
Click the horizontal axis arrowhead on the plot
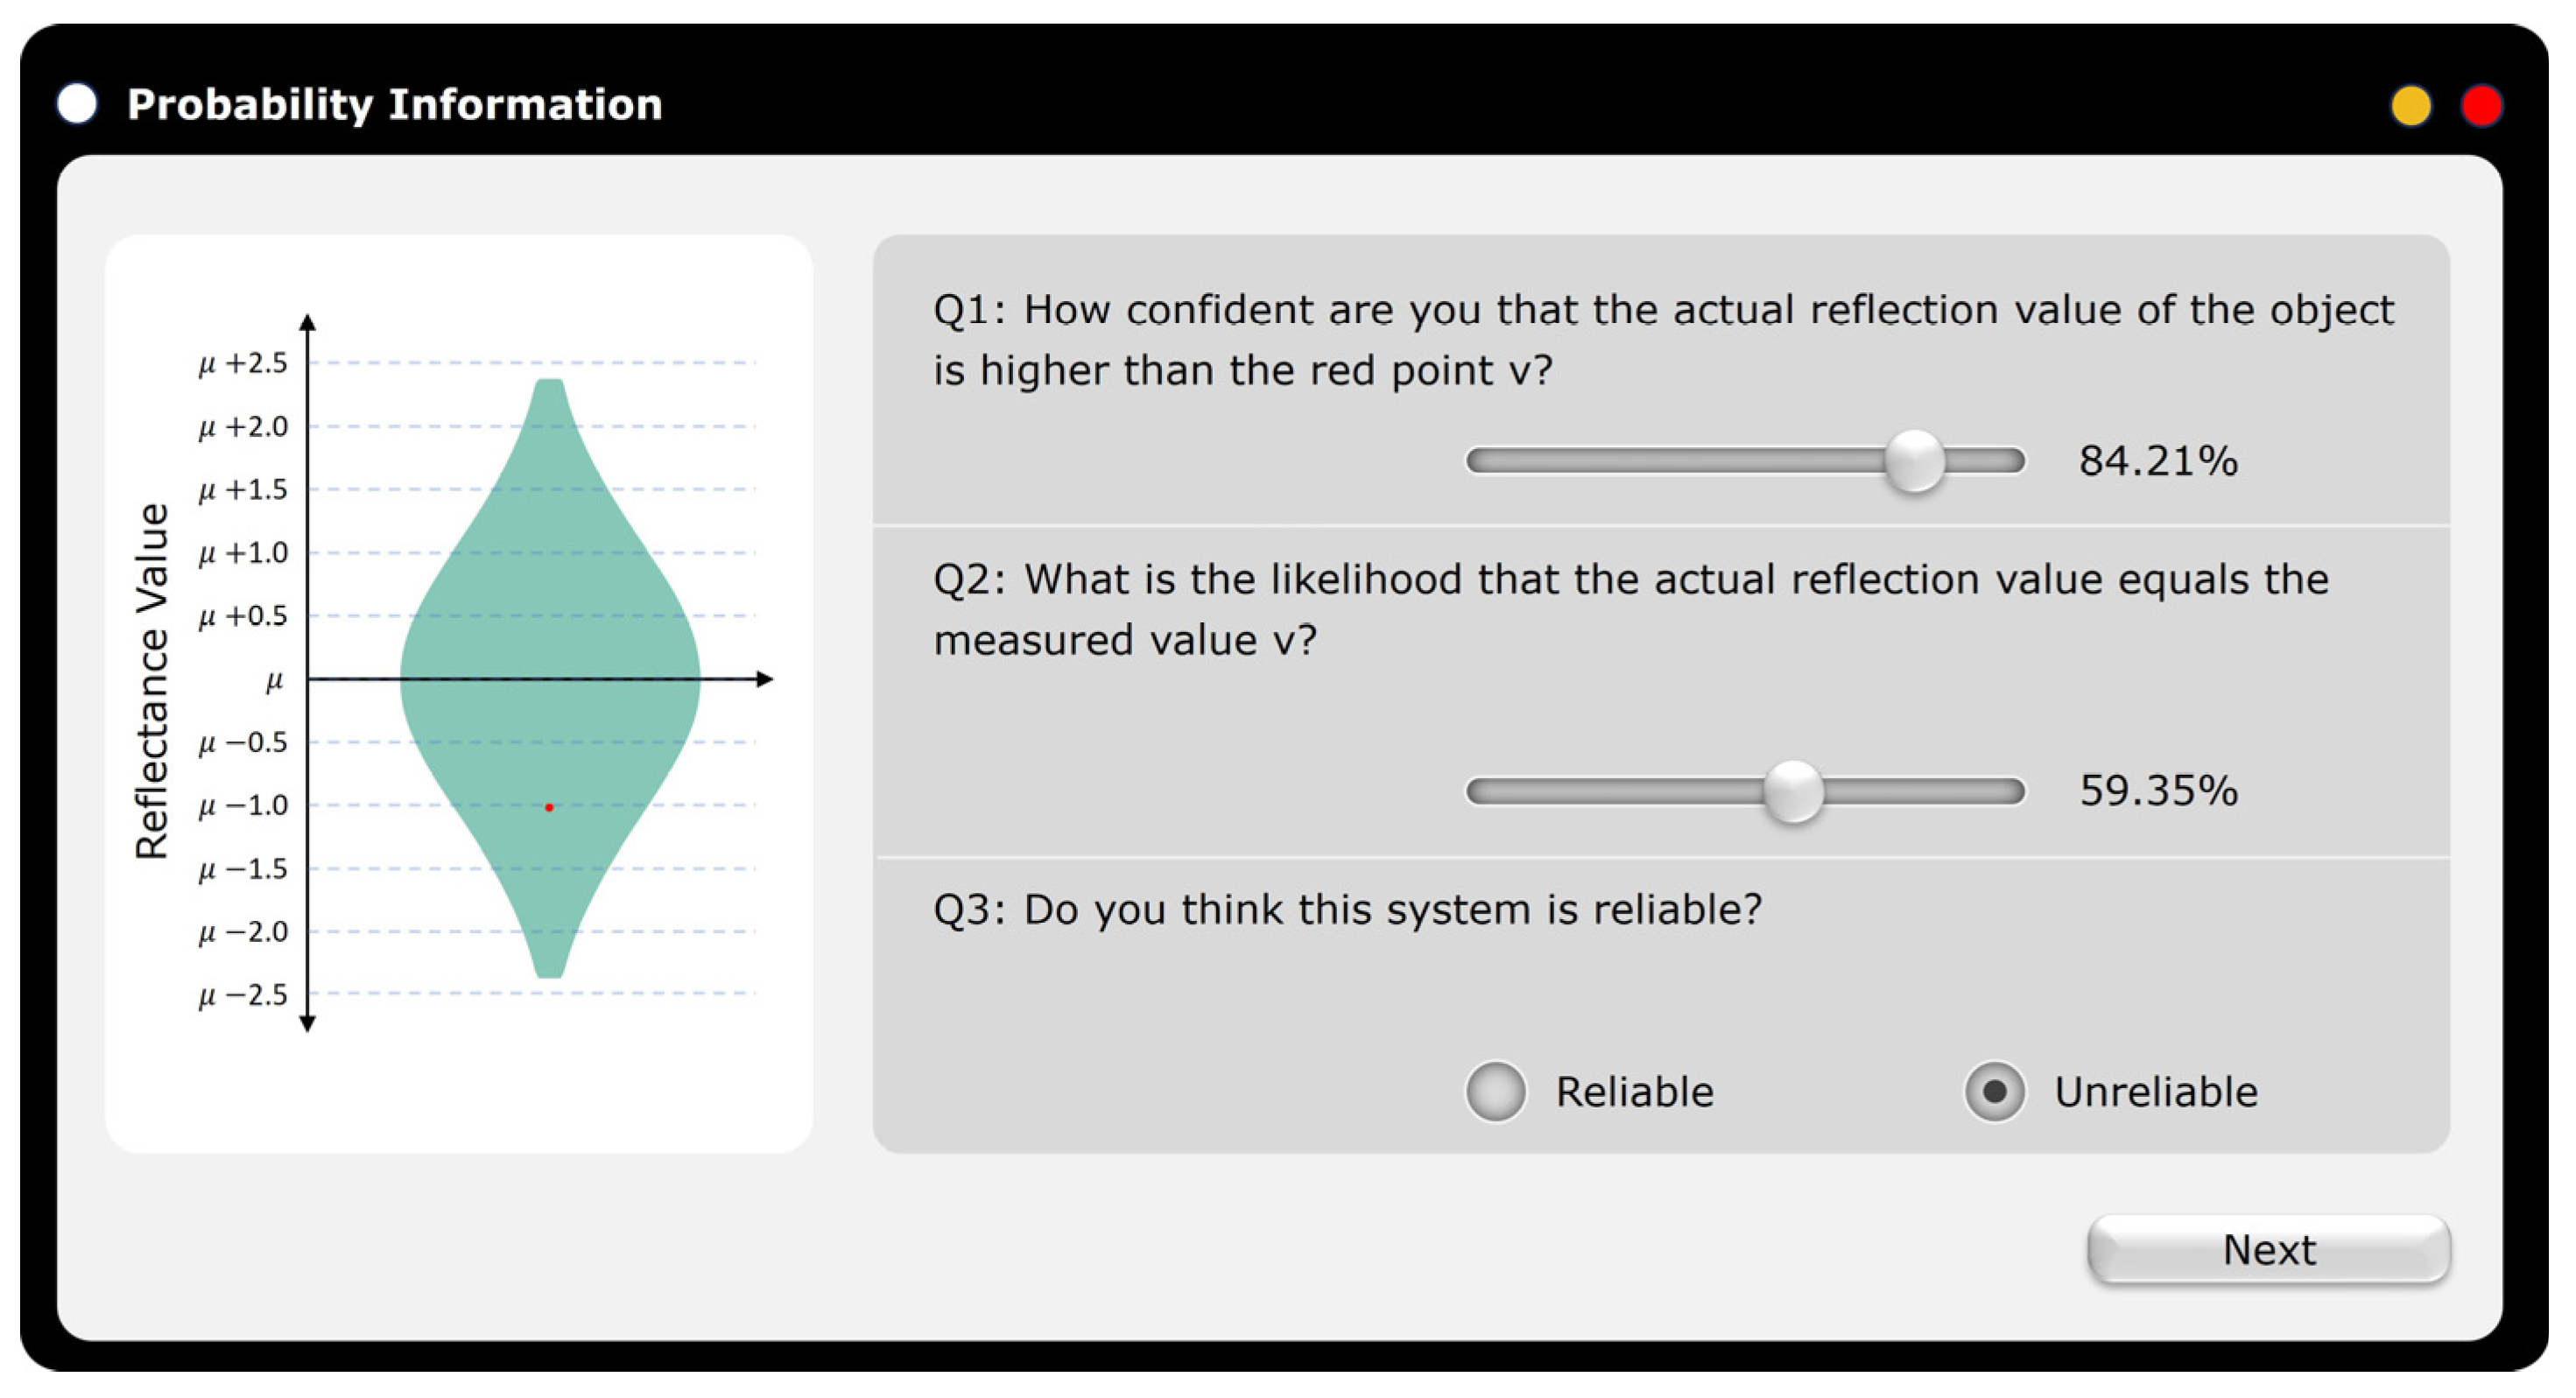(765, 679)
